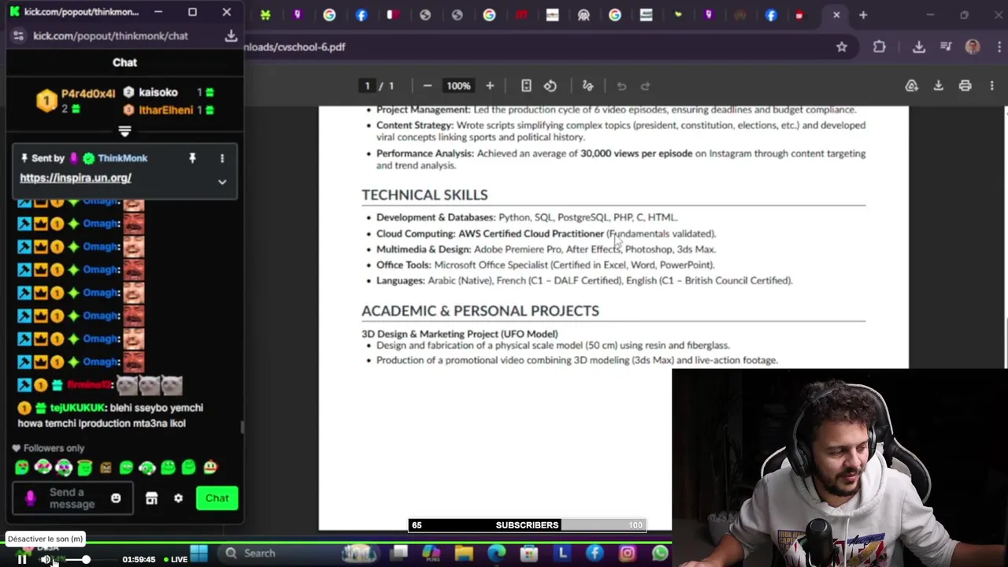Bookmark this page with star icon
Image resolution: width=1008 pixels, height=567 pixels.
842,47
